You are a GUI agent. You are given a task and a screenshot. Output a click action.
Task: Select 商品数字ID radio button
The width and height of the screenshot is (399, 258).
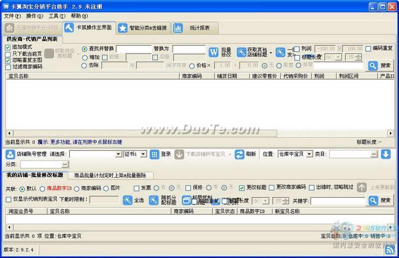tap(42, 189)
